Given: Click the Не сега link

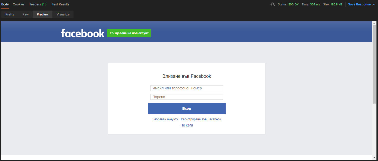Looking at the screenshot, I should click(187, 125).
